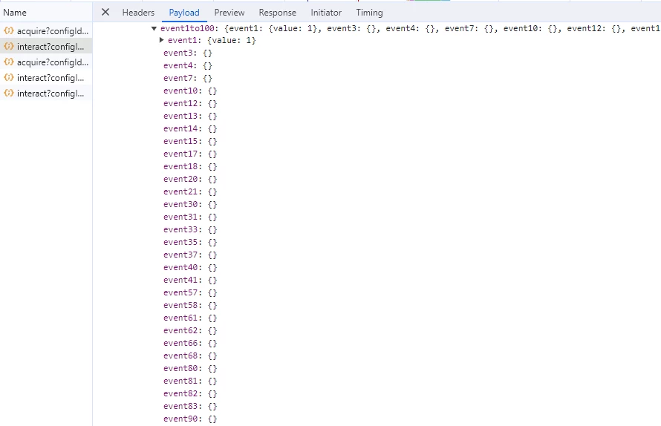Click the event66 property row

[190, 344]
